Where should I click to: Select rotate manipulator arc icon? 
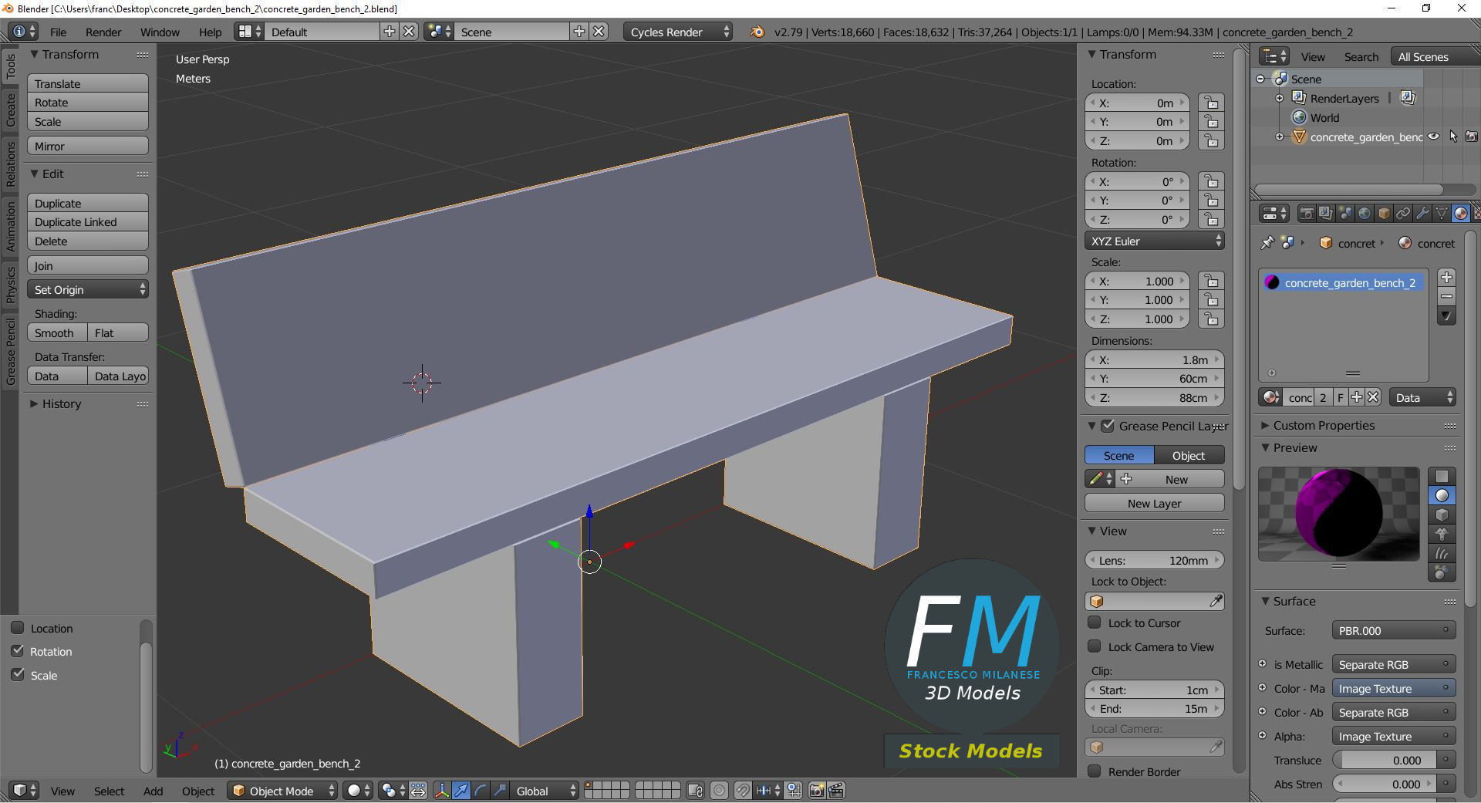tap(481, 791)
